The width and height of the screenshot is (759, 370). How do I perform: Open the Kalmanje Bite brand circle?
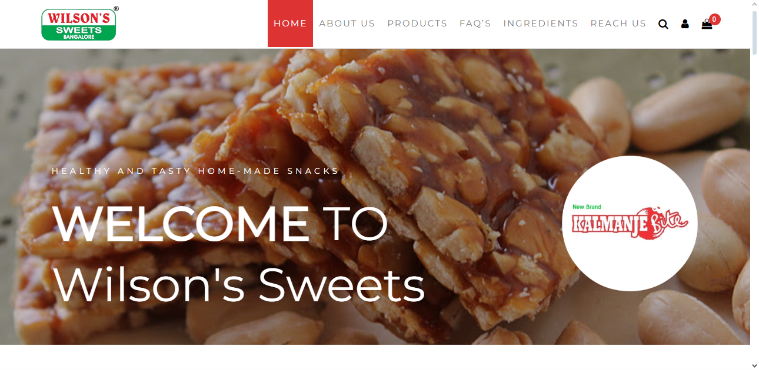point(630,223)
